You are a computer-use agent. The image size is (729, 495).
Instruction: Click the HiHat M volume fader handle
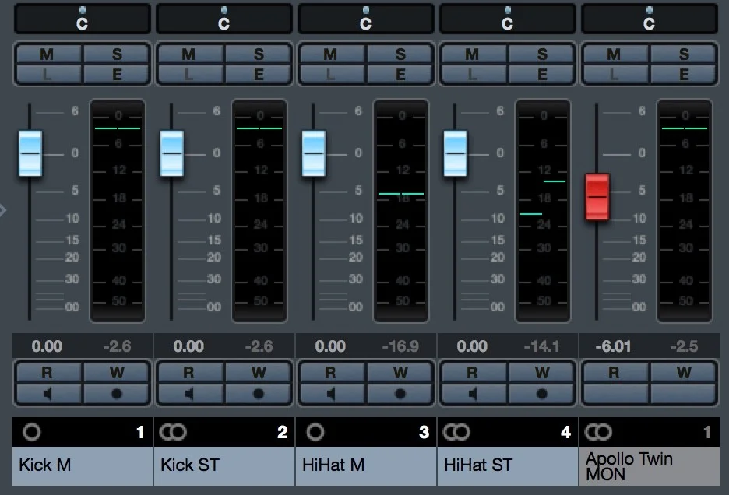314,153
